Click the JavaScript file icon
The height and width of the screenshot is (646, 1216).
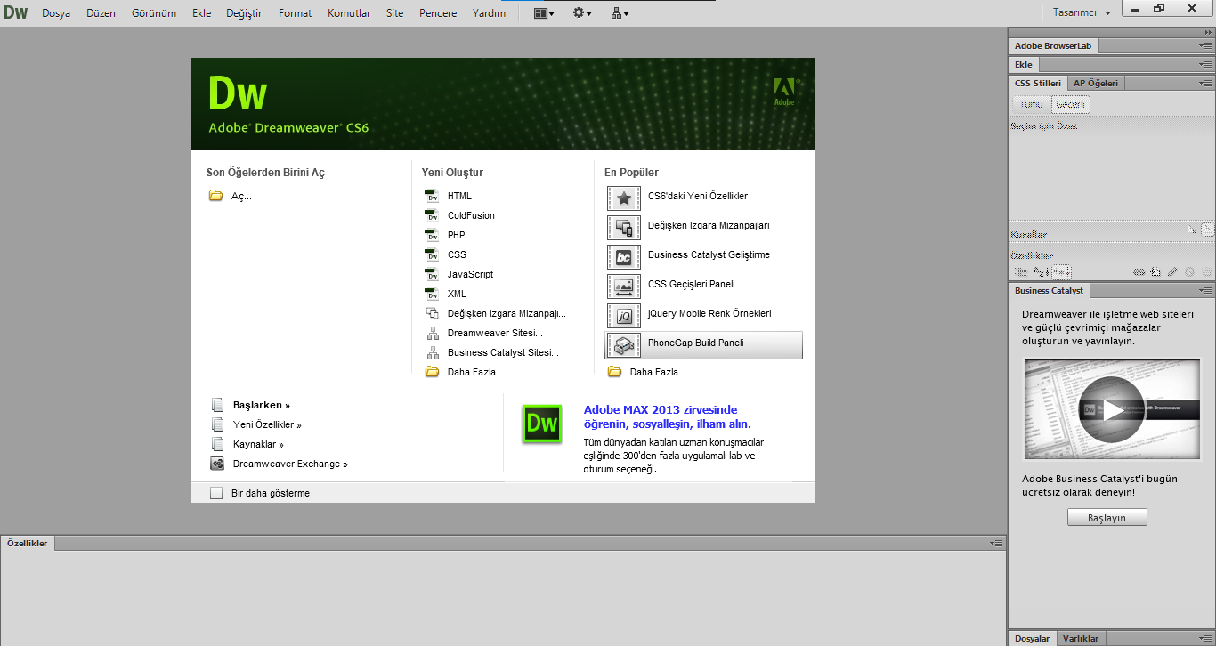click(432, 274)
